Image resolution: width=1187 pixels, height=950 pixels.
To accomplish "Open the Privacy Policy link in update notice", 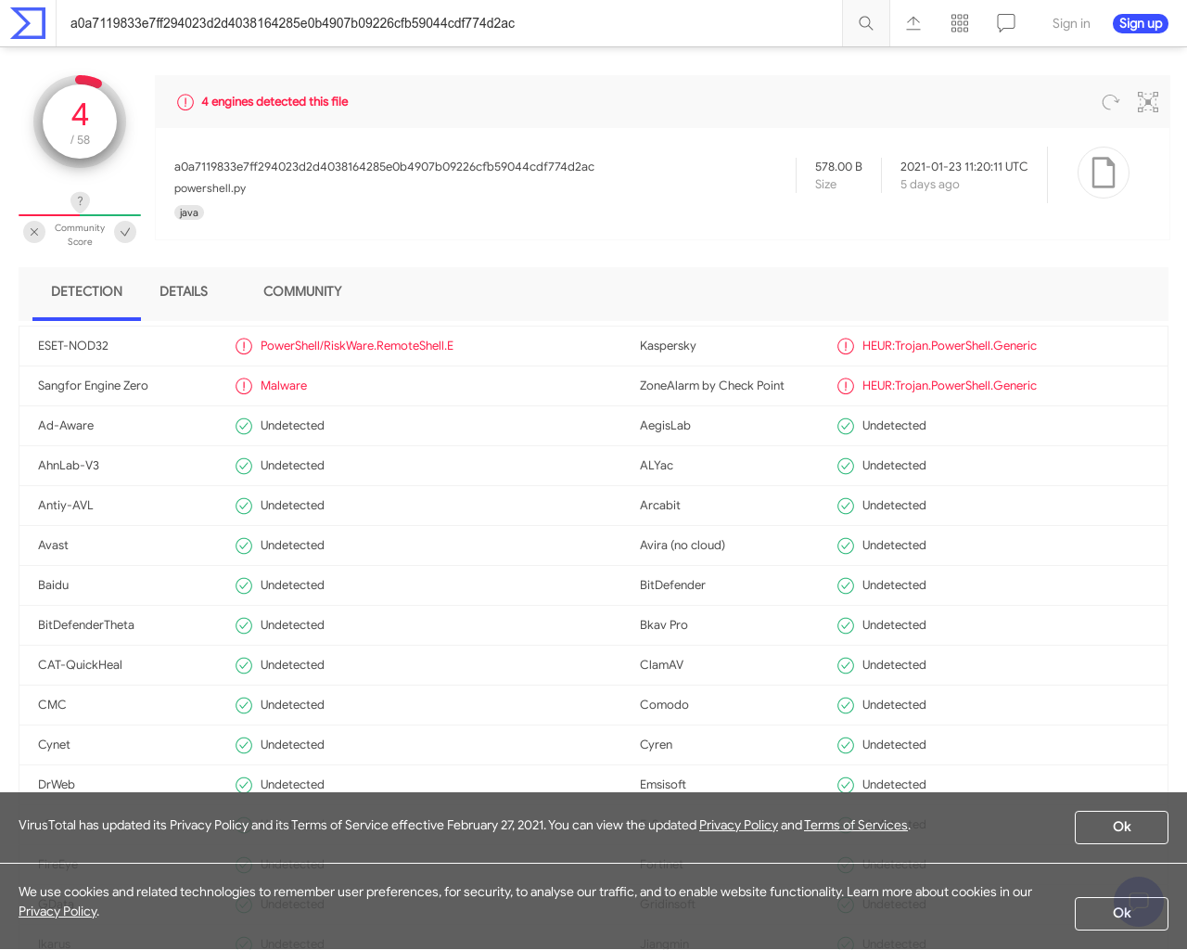I will tap(738, 825).
